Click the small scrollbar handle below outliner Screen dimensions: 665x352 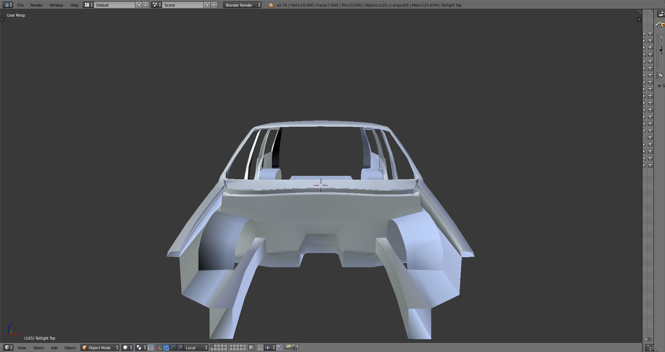pyautogui.click(x=648, y=339)
